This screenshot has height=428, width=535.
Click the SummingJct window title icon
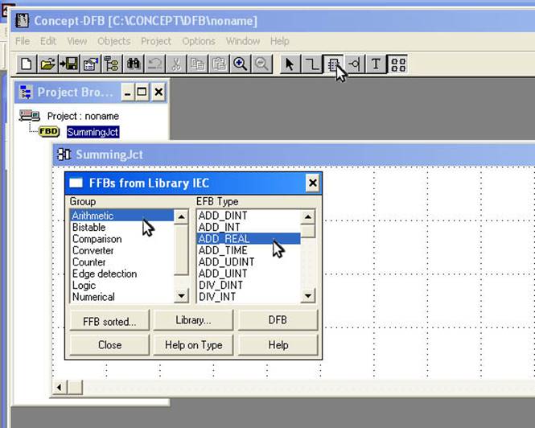point(64,154)
